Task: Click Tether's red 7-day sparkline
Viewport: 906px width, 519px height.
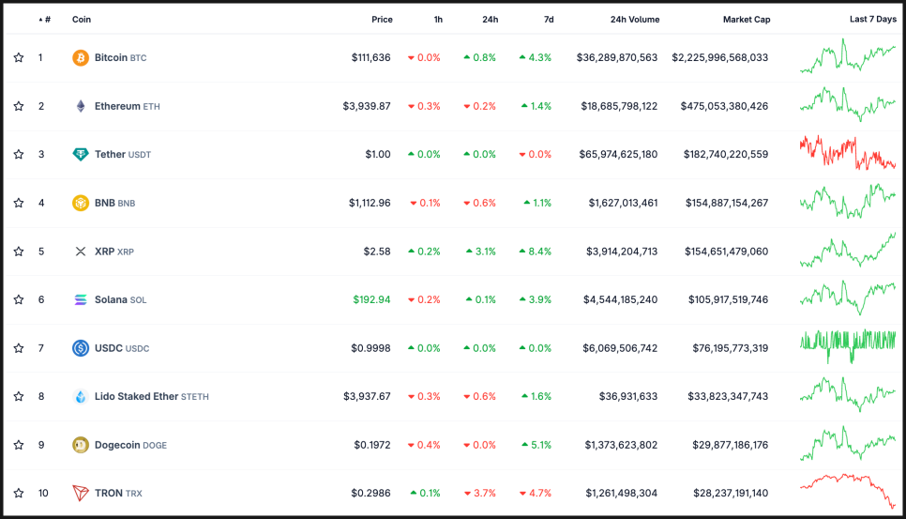Action: click(848, 153)
